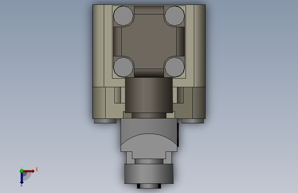Click the green Y axis ball of the triad
298x193 pixels.
(22, 171)
